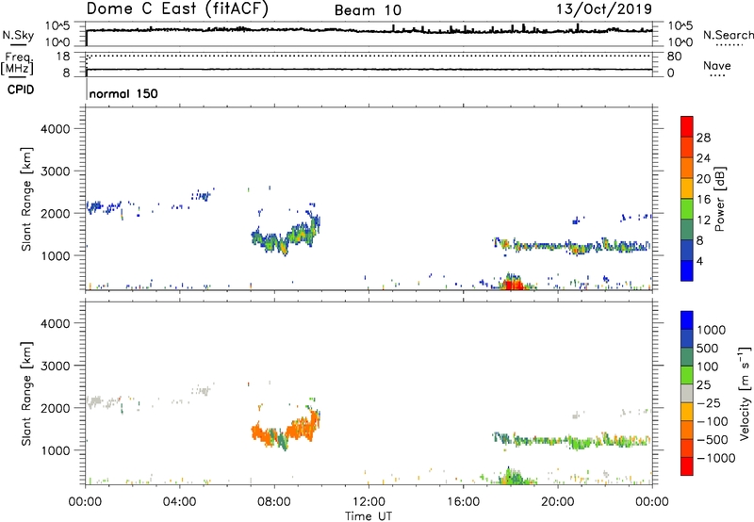The height and width of the screenshot is (522, 754).
Task: Click the '20:00' time tick label
Action: tap(557, 502)
